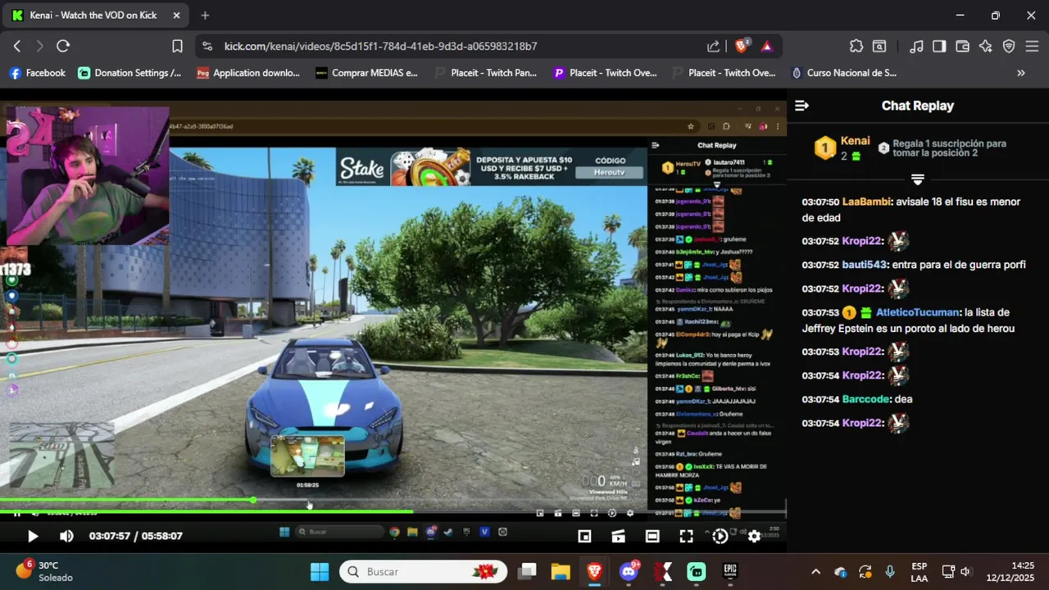Open Brave VPN shield icon
This screenshot has height=590, width=1049.
[x=1009, y=46]
